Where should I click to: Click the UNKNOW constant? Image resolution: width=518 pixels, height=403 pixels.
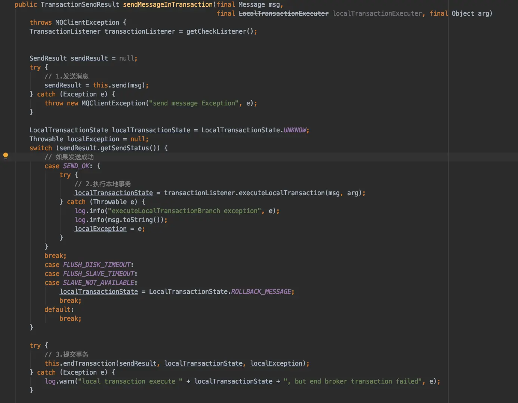click(x=295, y=130)
